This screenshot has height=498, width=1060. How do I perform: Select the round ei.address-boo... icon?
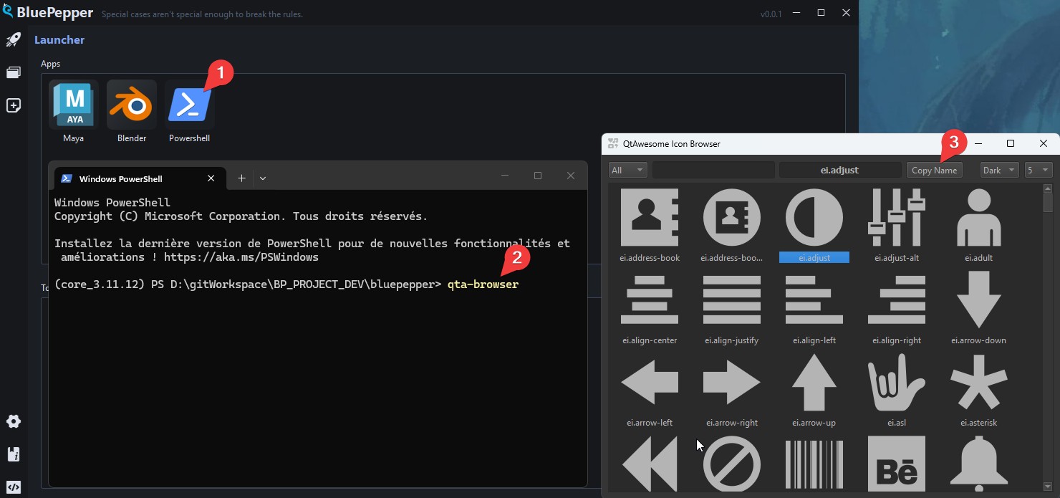click(732, 217)
